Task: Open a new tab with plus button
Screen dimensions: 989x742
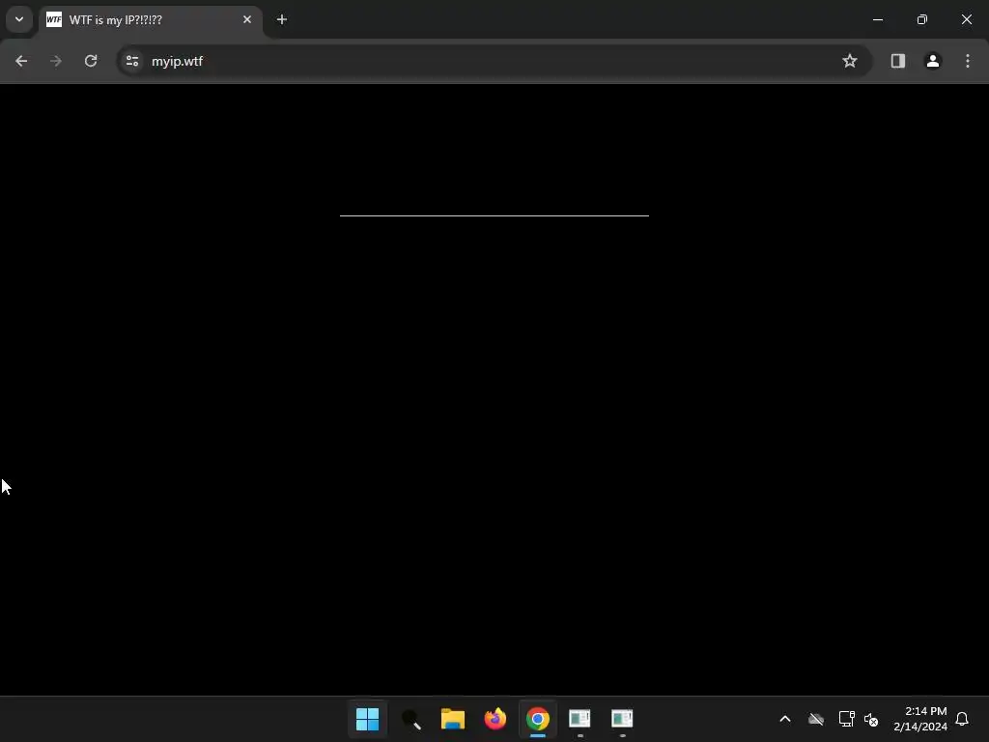Action: (x=282, y=19)
